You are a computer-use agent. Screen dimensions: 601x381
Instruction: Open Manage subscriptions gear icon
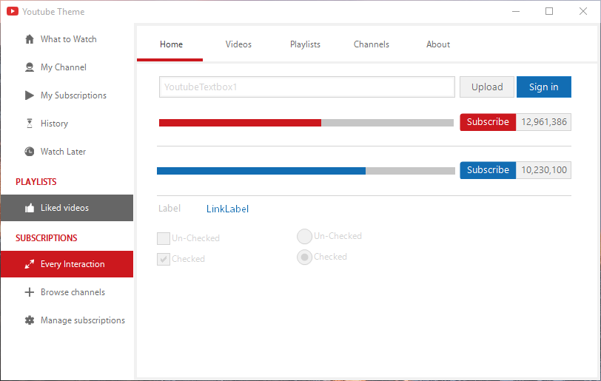(x=30, y=320)
